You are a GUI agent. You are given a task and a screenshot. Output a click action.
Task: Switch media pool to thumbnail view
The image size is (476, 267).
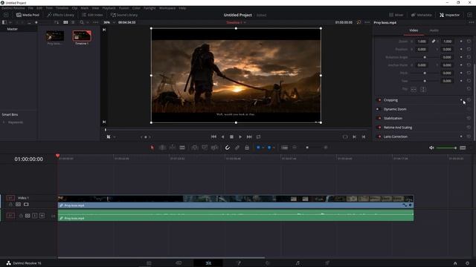pyautogui.click(x=65, y=22)
